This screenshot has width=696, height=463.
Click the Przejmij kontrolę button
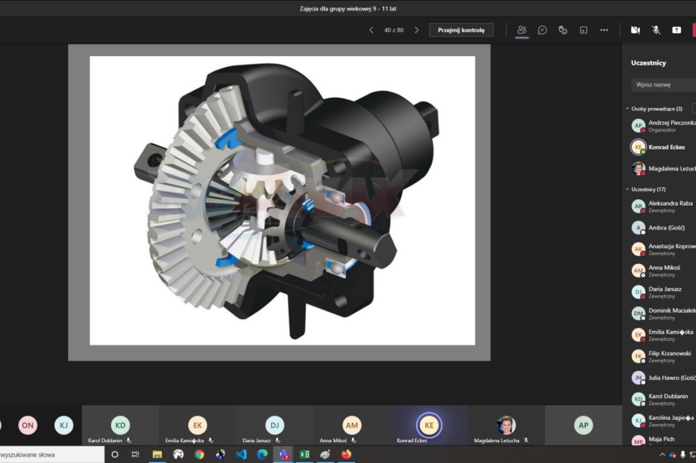pyautogui.click(x=461, y=30)
